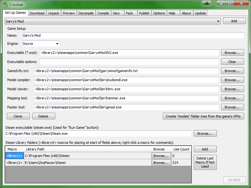Go to the Publish tab
The height and width of the screenshot is (188, 251).
point(144,13)
